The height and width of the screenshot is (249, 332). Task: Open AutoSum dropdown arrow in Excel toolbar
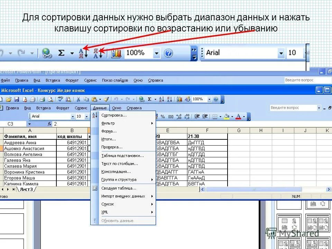click(x=155, y=99)
